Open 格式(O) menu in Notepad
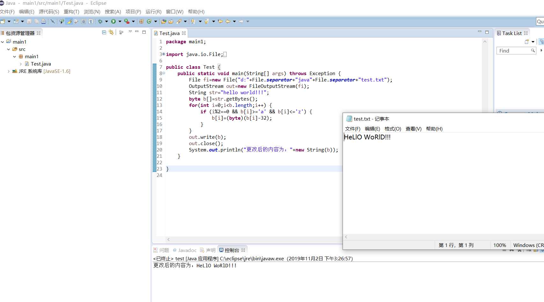 pyautogui.click(x=393, y=129)
